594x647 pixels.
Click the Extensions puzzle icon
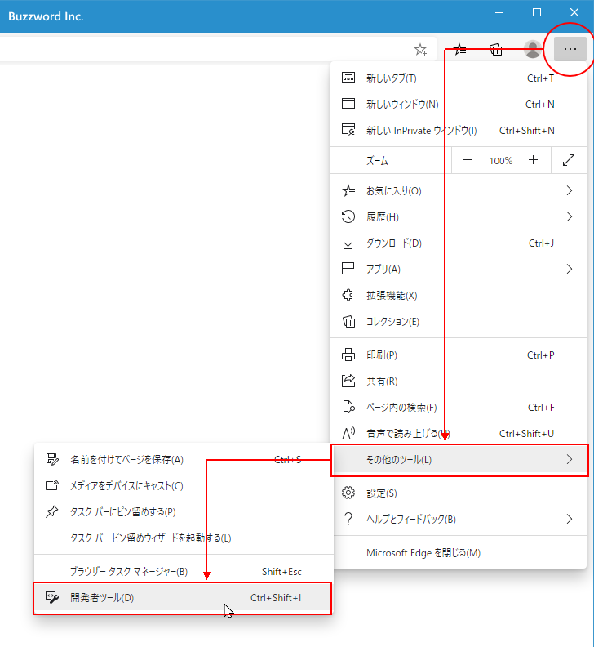[348, 295]
